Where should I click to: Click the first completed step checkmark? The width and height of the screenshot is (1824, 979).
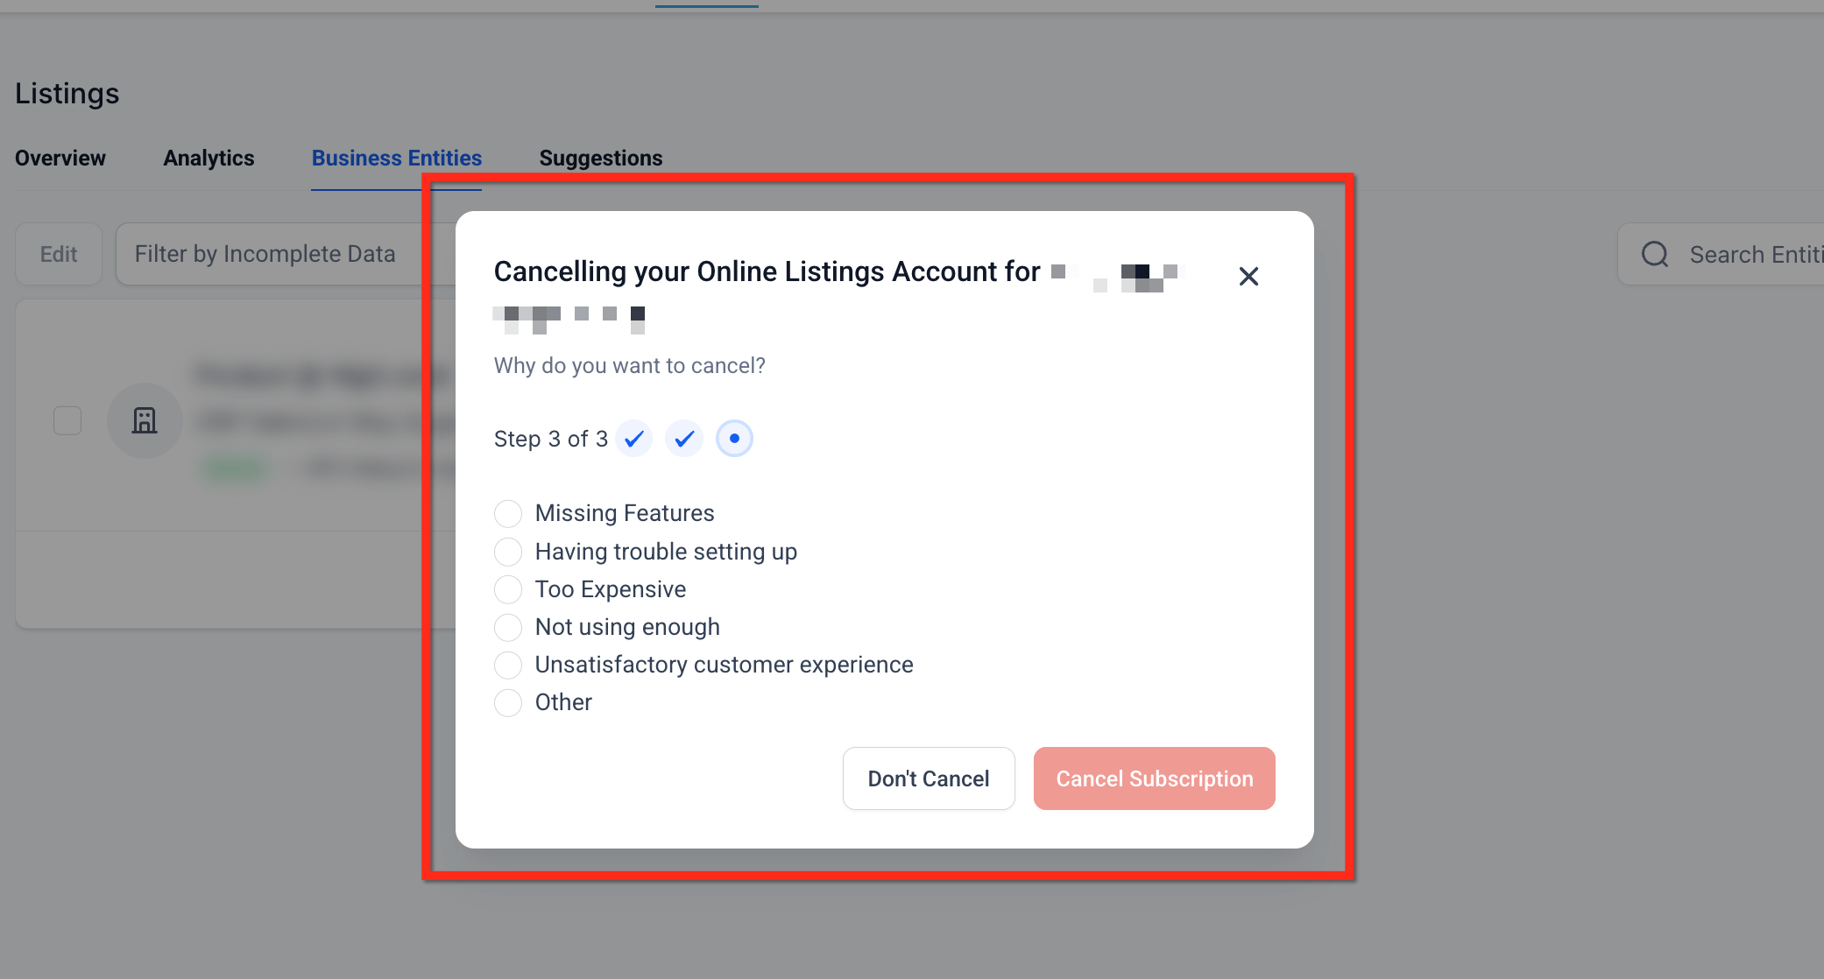pos(633,439)
